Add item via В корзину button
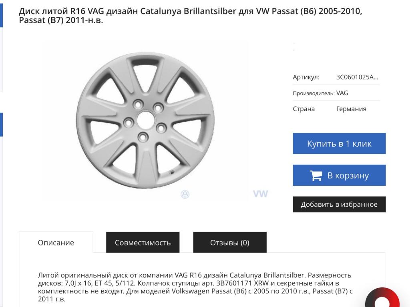Image resolution: width=410 pixels, height=307 pixels. [339, 175]
